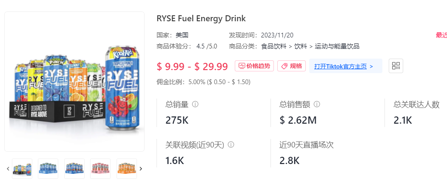
Task: Select the first mixed-flavor pack thumbnail
Action: [x=22, y=169]
